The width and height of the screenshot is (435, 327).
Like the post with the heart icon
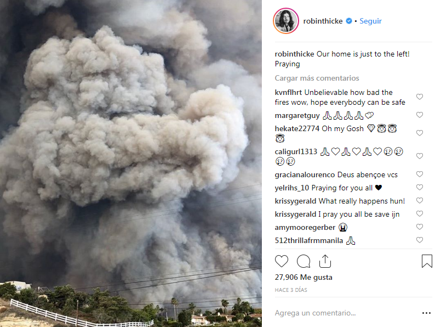pyautogui.click(x=281, y=261)
